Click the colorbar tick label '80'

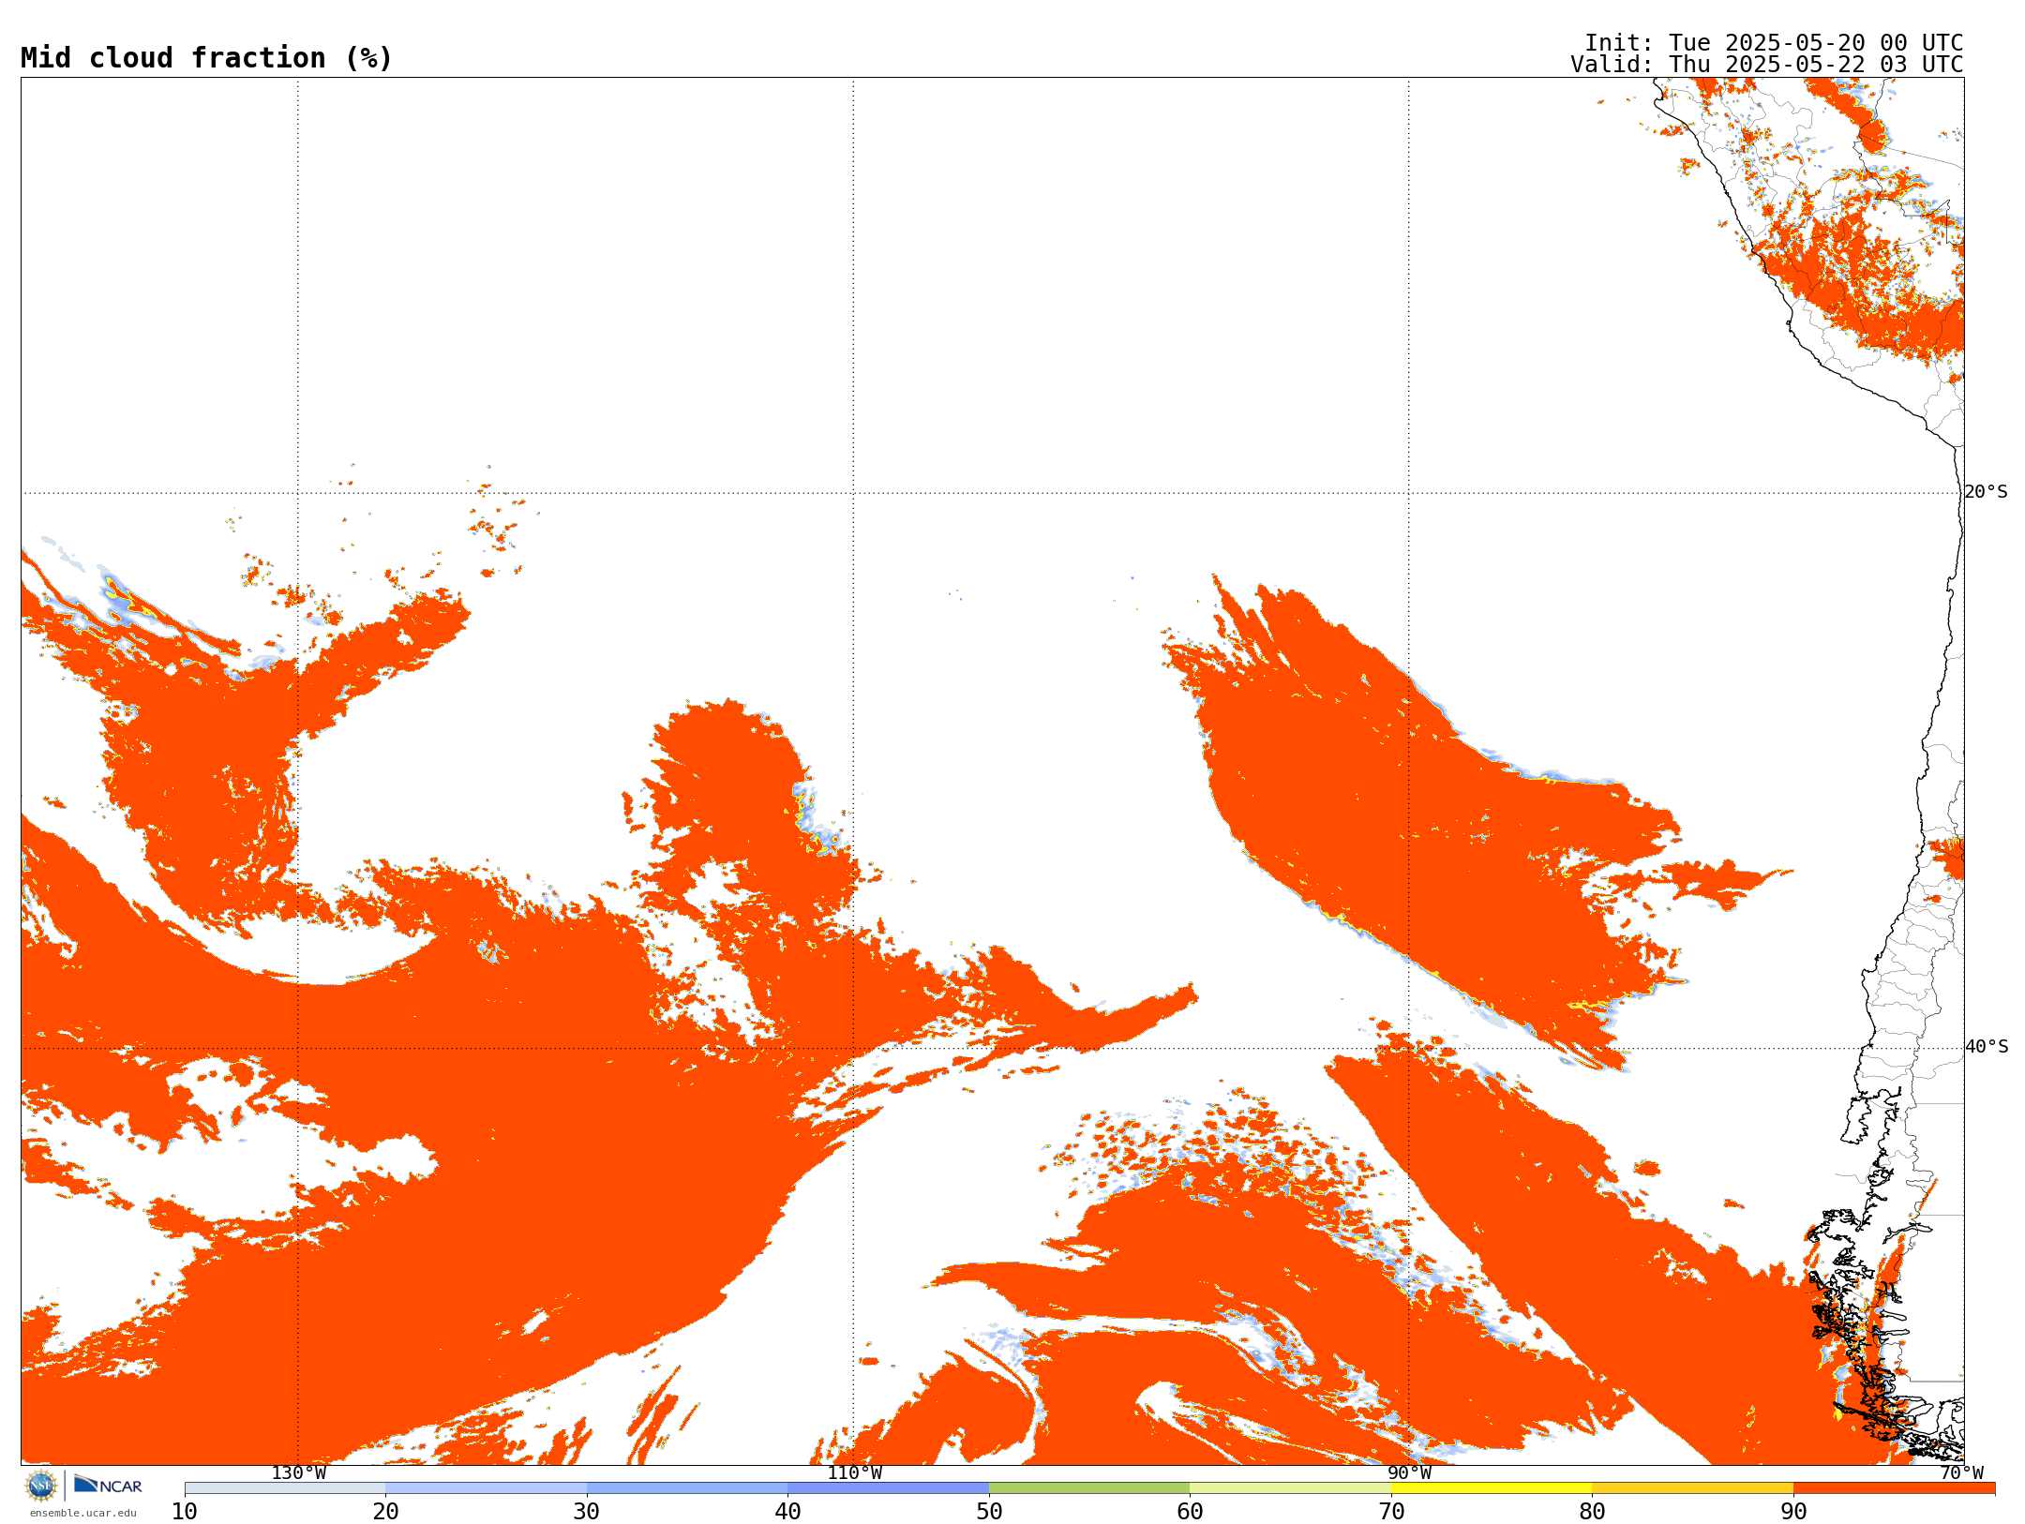1592,1511
